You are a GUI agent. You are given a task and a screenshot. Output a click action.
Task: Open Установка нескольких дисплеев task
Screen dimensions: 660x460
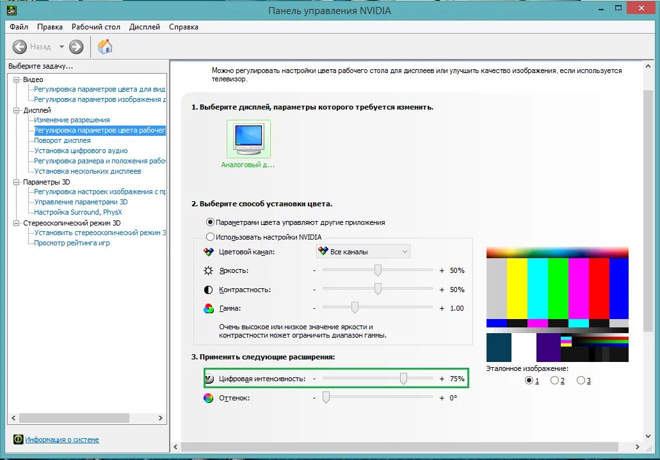[88, 171]
